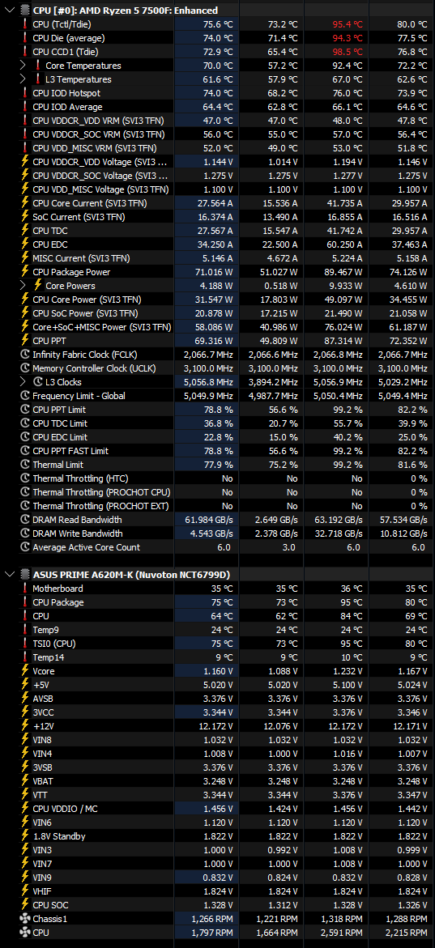Select the DRAM Read Bandwidth sensor row

tap(217, 520)
